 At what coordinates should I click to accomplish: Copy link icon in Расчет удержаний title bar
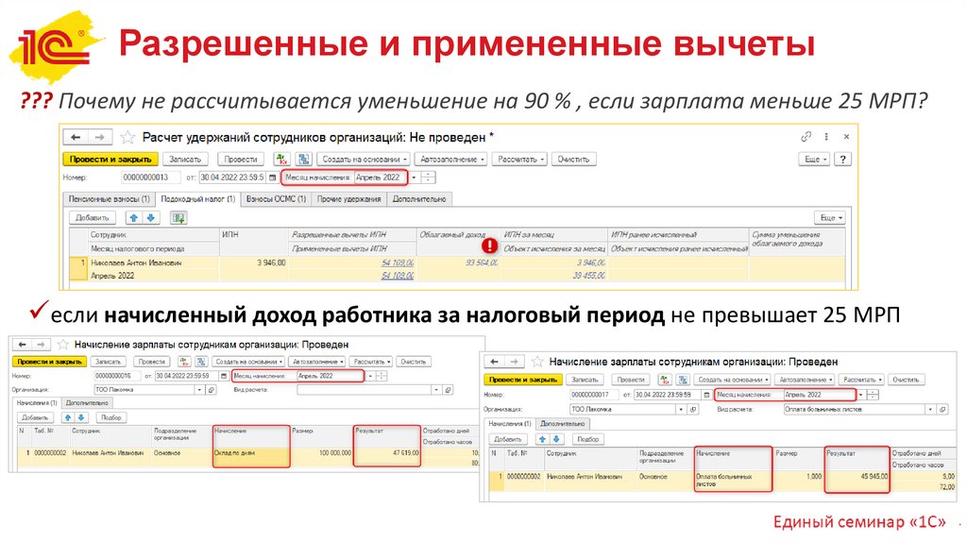pos(806,137)
